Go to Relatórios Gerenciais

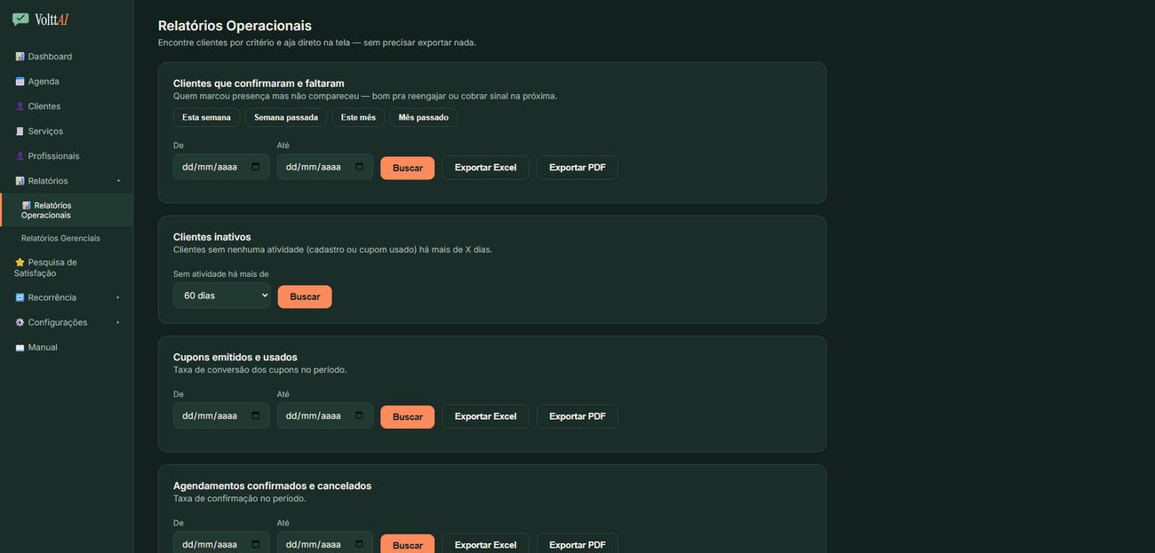point(60,239)
